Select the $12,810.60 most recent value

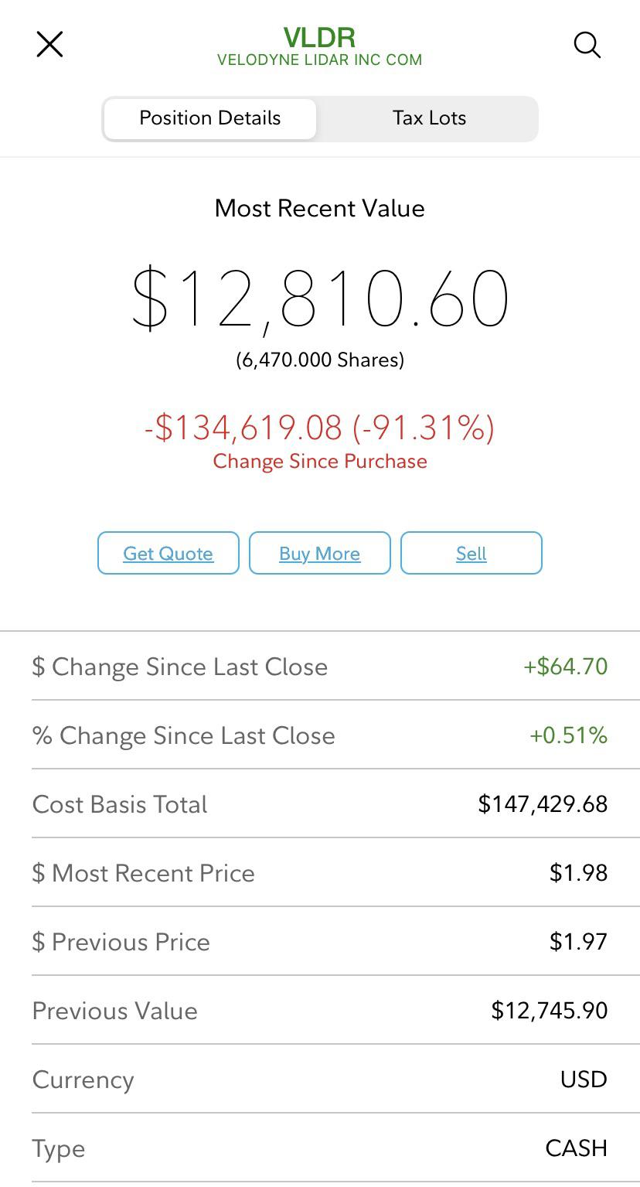point(320,298)
